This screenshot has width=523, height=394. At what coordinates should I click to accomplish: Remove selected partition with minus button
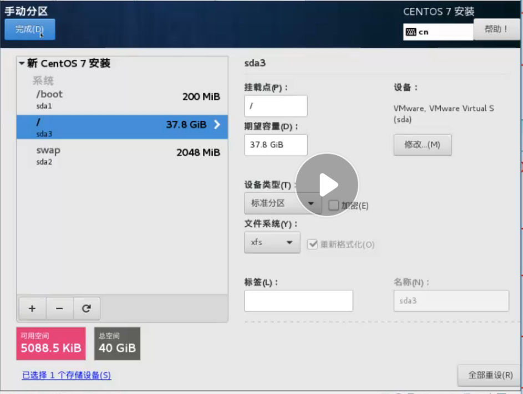coord(59,309)
